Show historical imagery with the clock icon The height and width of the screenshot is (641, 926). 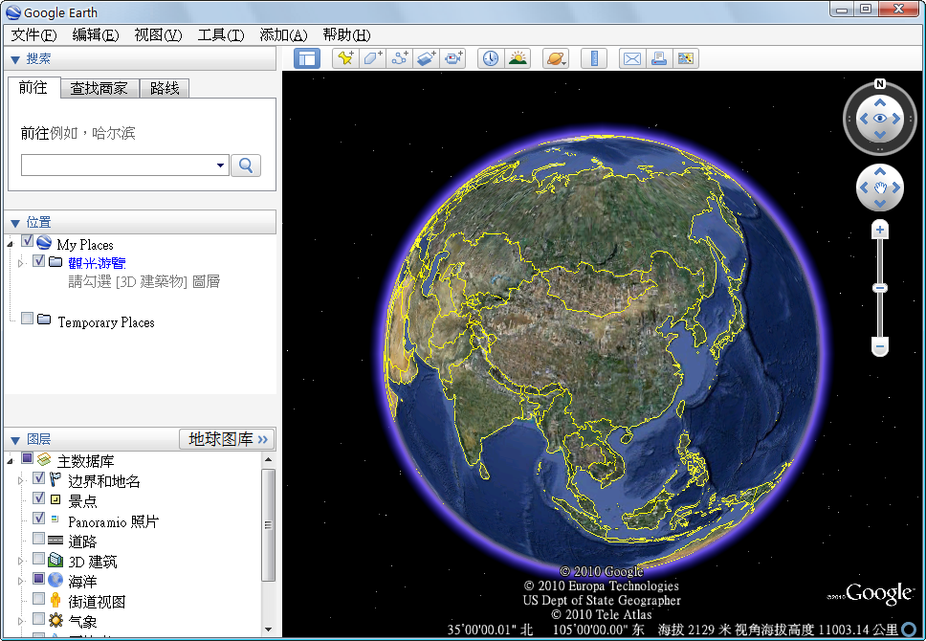coord(489,57)
